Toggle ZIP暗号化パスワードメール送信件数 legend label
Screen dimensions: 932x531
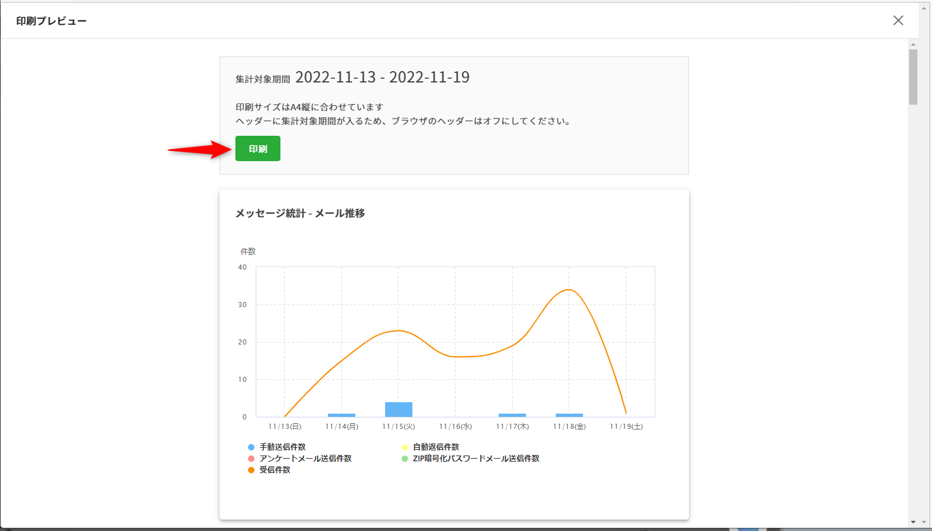(x=475, y=459)
